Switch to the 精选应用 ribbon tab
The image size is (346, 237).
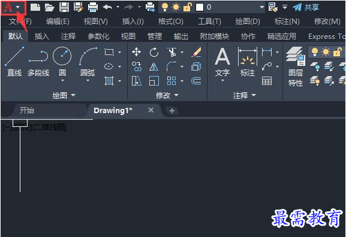point(282,36)
